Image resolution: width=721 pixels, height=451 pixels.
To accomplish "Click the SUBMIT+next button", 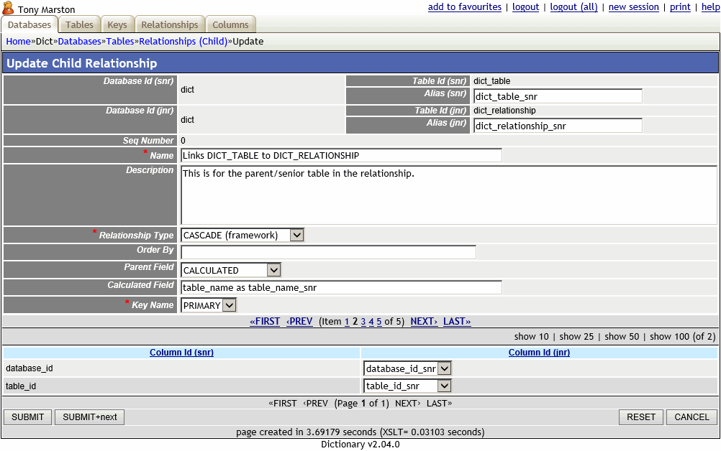I will [x=89, y=417].
